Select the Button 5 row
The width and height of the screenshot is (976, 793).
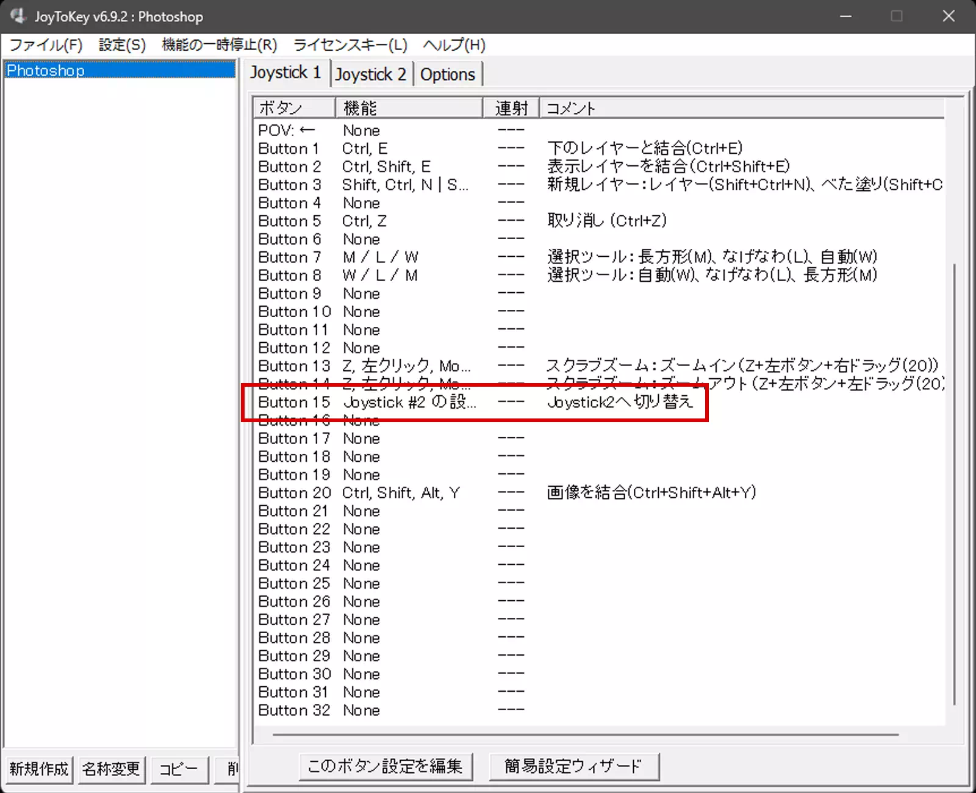tap(600, 221)
